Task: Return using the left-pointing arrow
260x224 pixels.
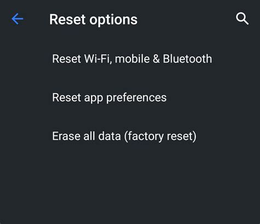Action: (x=18, y=19)
